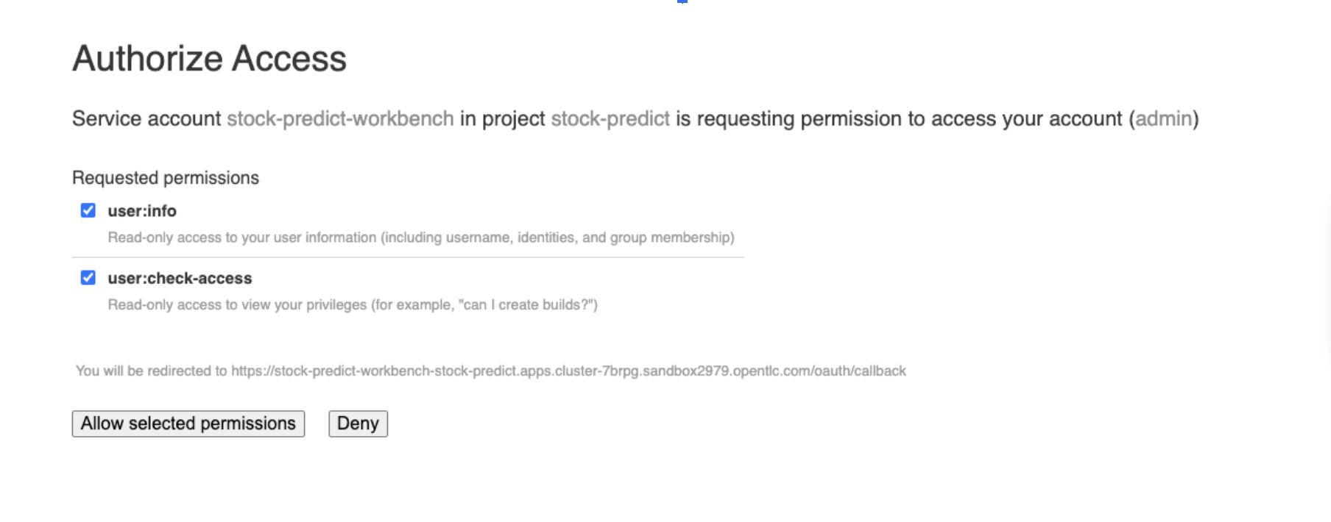The height and width of the screenshot is (522, 1331).
Task: Click the user information read-only access description
Action: [x=421, y=237]
